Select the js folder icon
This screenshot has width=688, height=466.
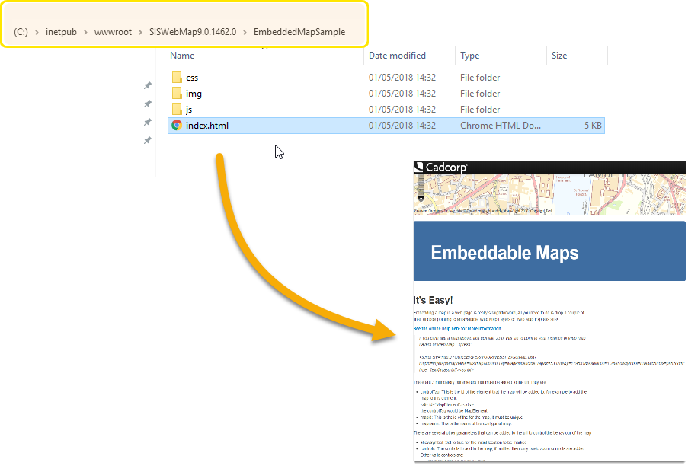coord(178,109)
